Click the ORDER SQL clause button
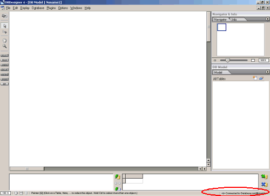This screenshot has width=270, height=196. pyautogui.click(x=4, y=79)
